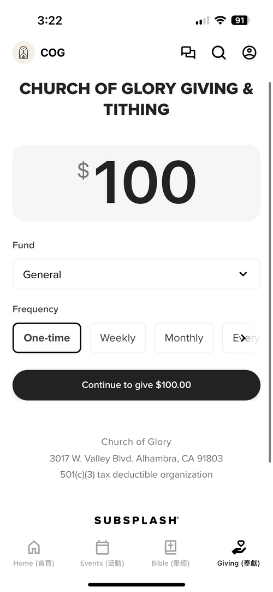Image resolution: width=273 pixels, height=592 pixels.
Task: Tap the Subsplash logo link
Action: (x=136, y=520)
